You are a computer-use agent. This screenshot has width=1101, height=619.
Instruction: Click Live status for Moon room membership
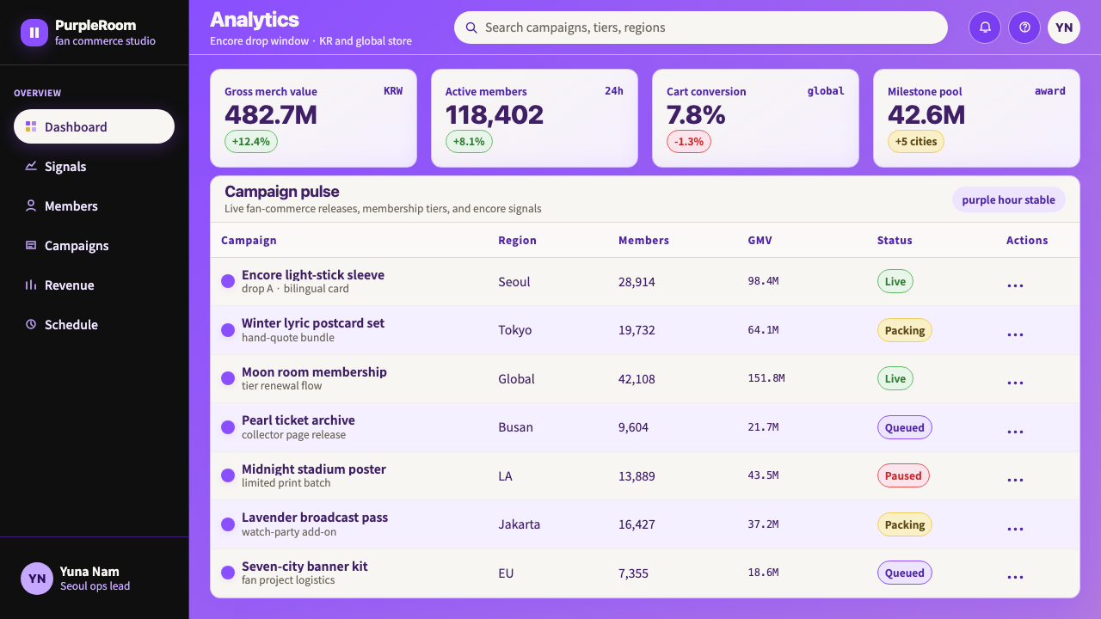coord(895,378)
